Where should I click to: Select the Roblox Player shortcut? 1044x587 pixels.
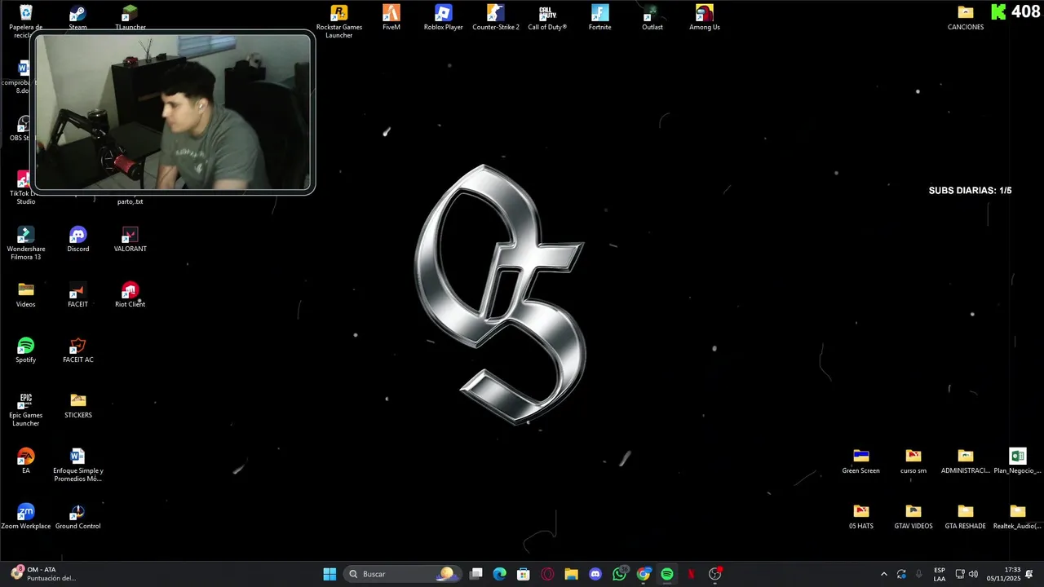pos(444,17)
